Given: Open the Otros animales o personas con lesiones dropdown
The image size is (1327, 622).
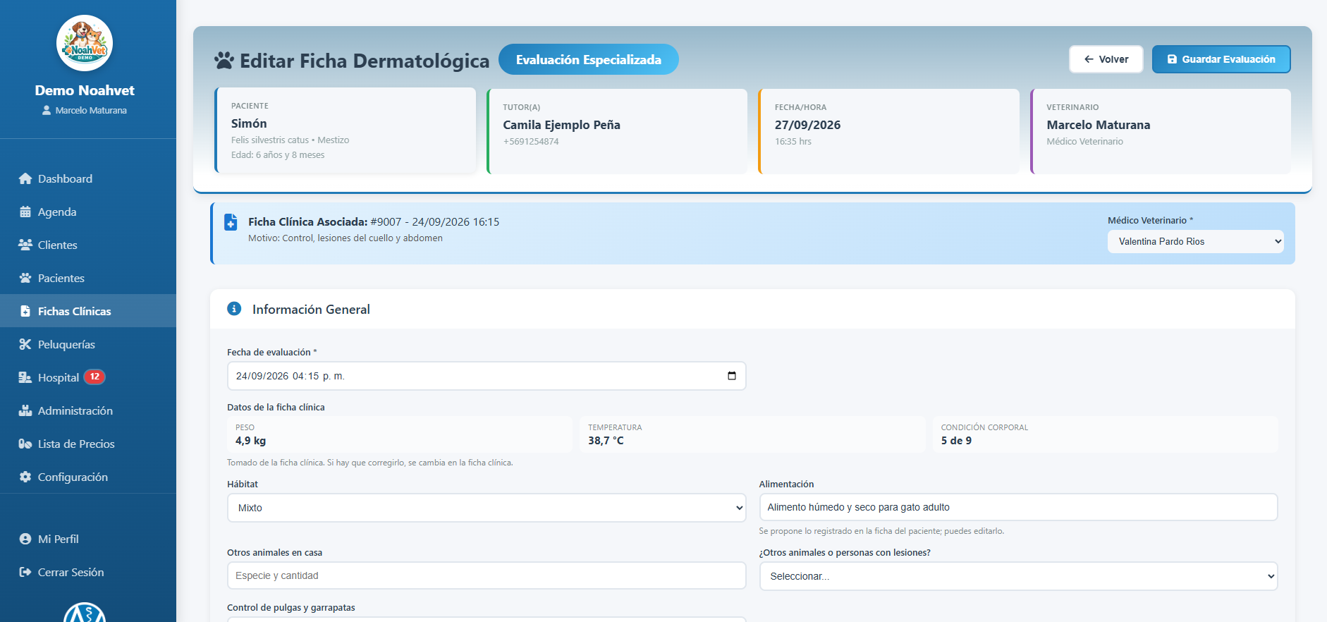Looking at the screenshot, I should pos(1018,576).
